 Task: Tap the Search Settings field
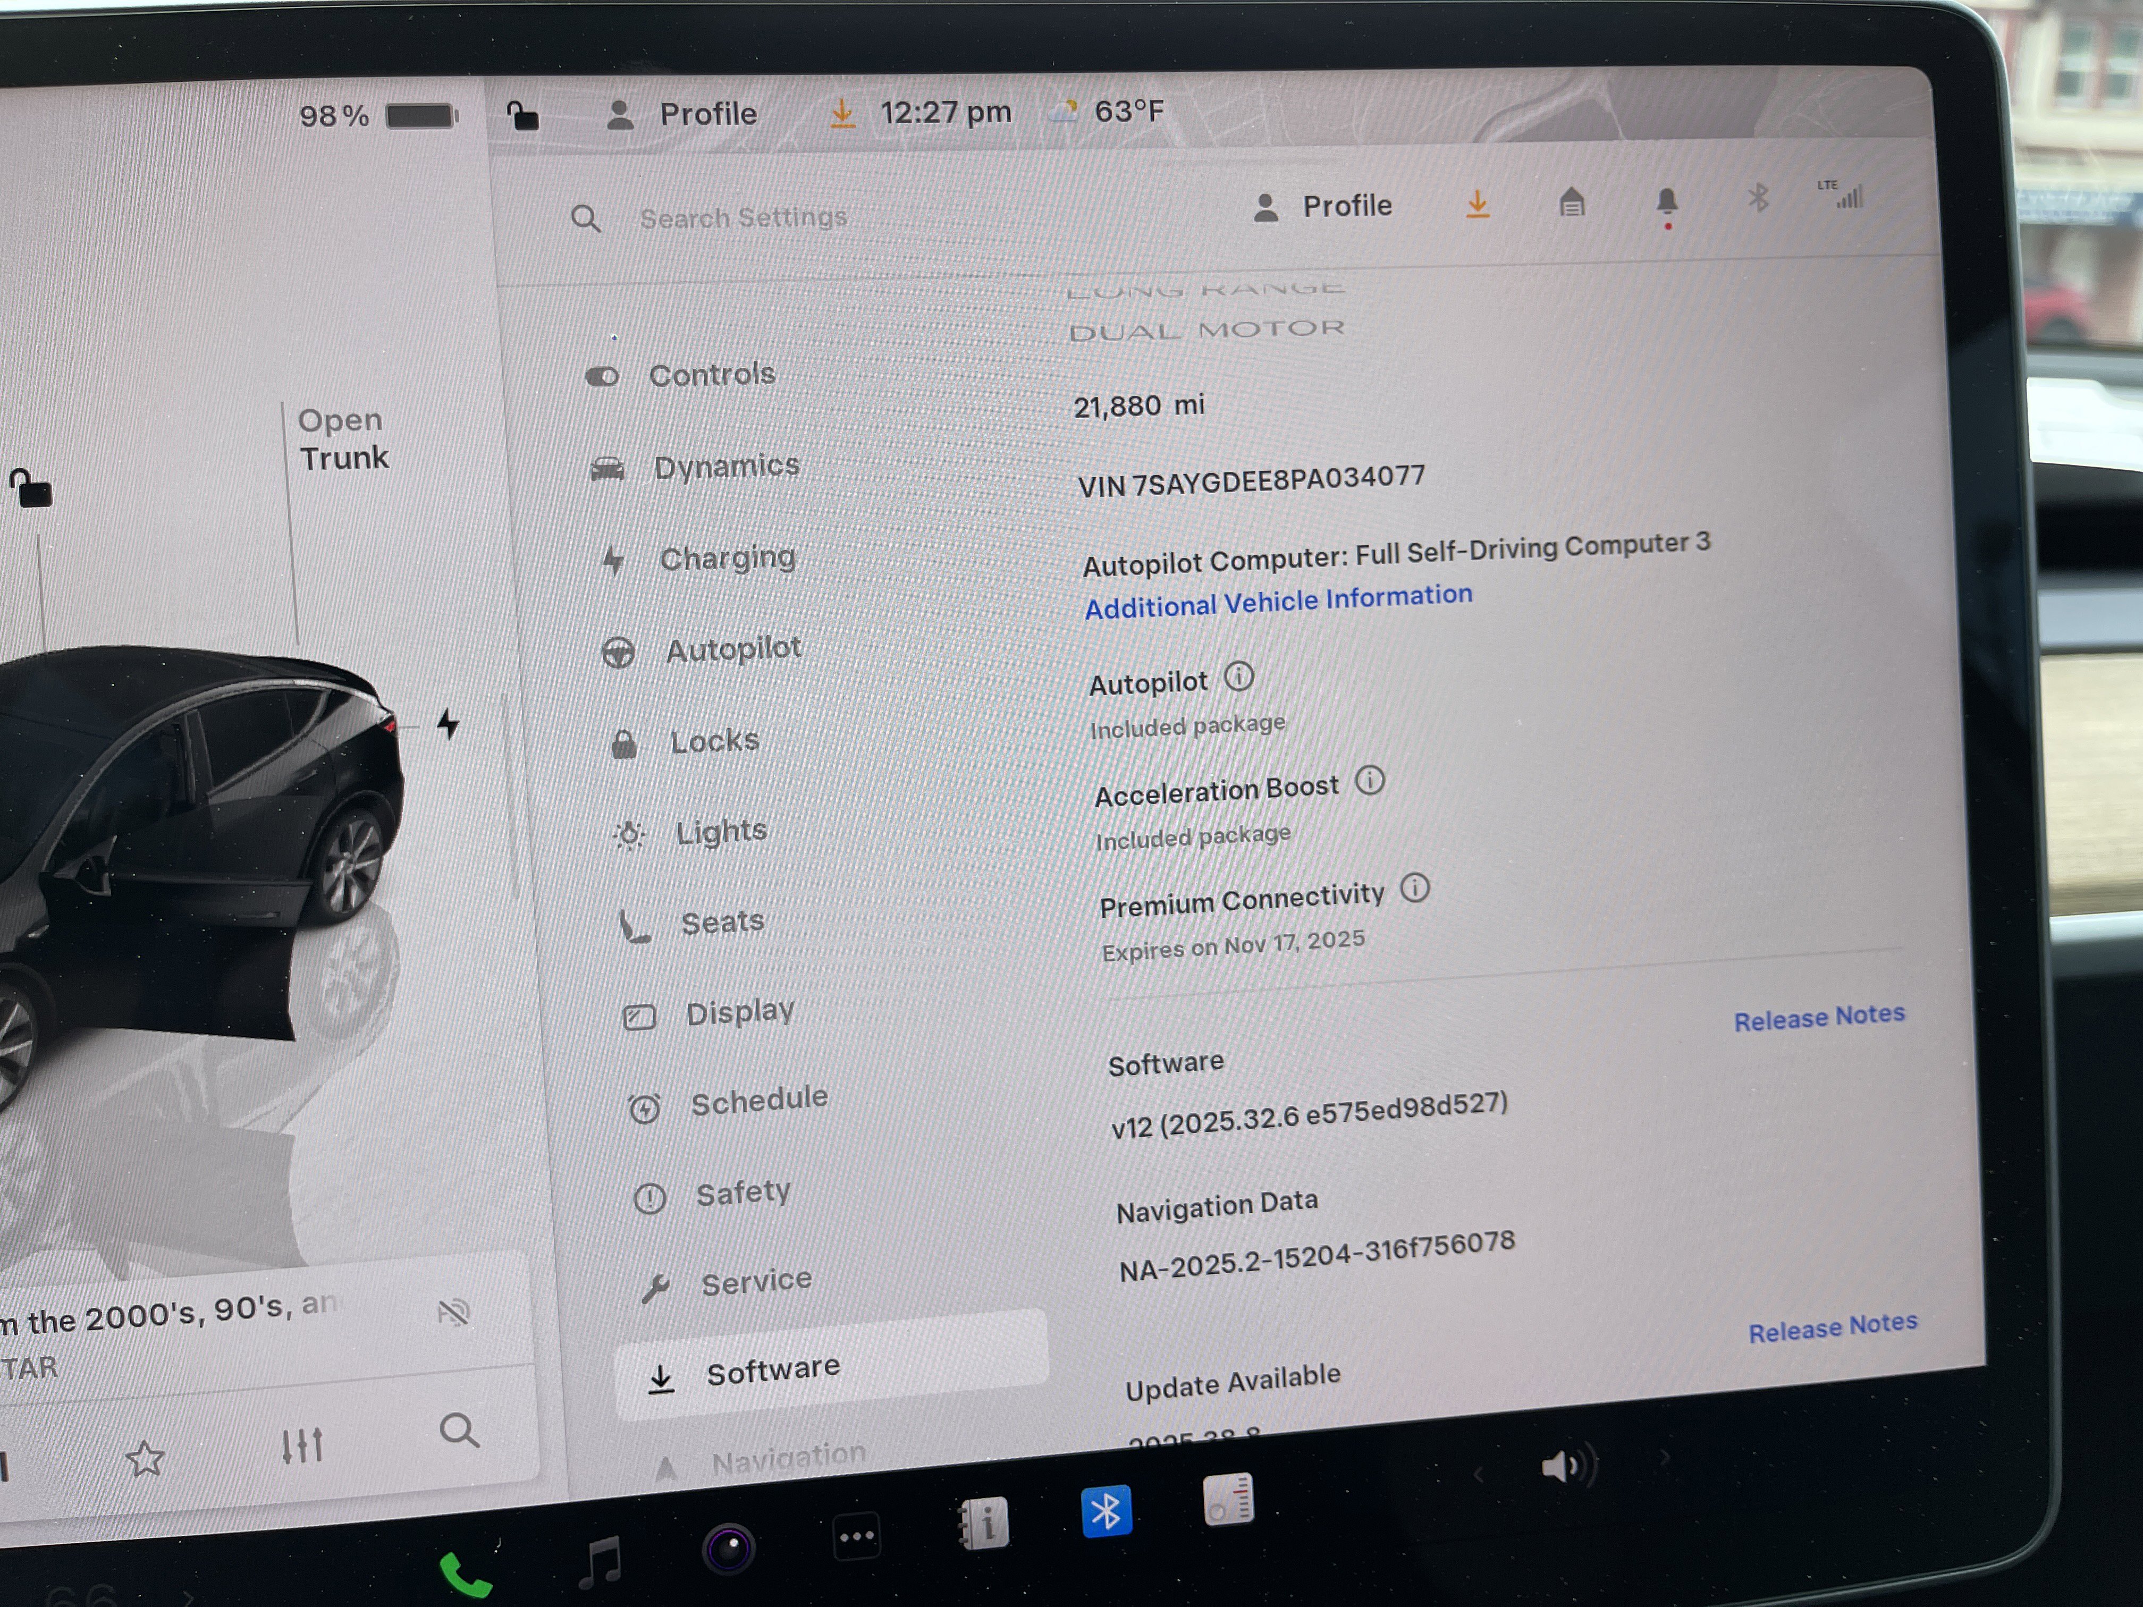tap(743, 218)
